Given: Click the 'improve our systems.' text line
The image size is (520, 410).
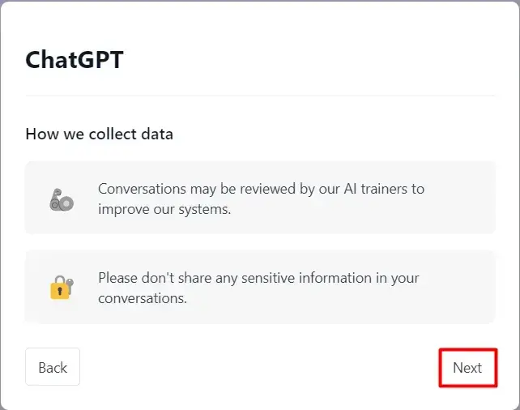Looking at the screenshot, I should 164,209.
